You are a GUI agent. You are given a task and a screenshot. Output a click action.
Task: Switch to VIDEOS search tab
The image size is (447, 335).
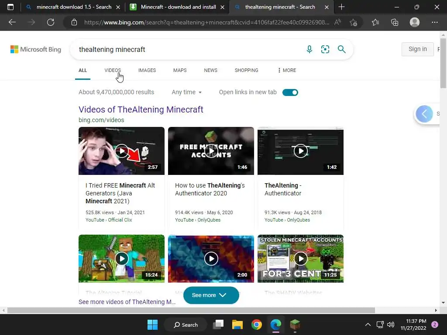point(113,70)
